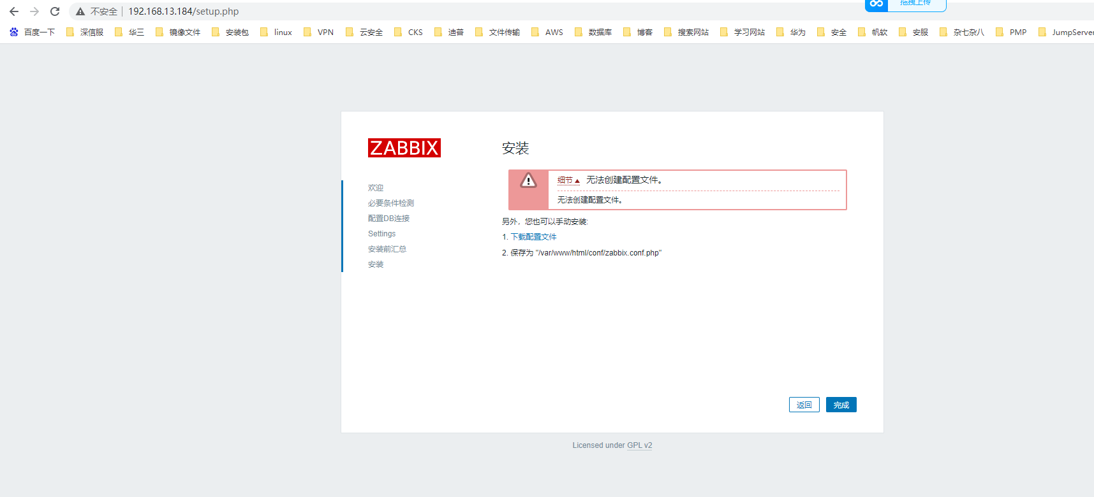Select the 安装 step in sidebar
Image resolution: width=1094 pixels, height=497 pixels.
coord(376,264)
